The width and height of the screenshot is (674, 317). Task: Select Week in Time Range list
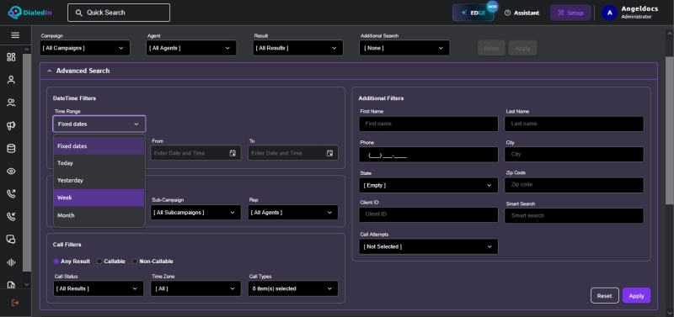click(x=99, y=198)
